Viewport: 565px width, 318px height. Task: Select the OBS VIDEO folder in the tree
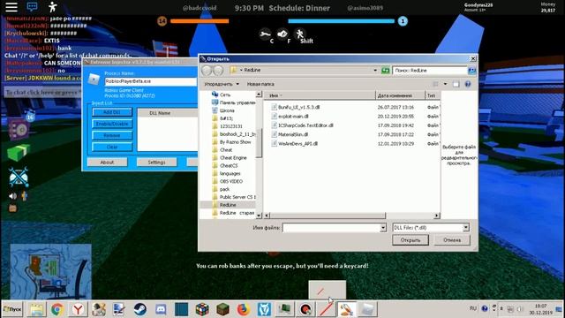click(x=231, y=181)
